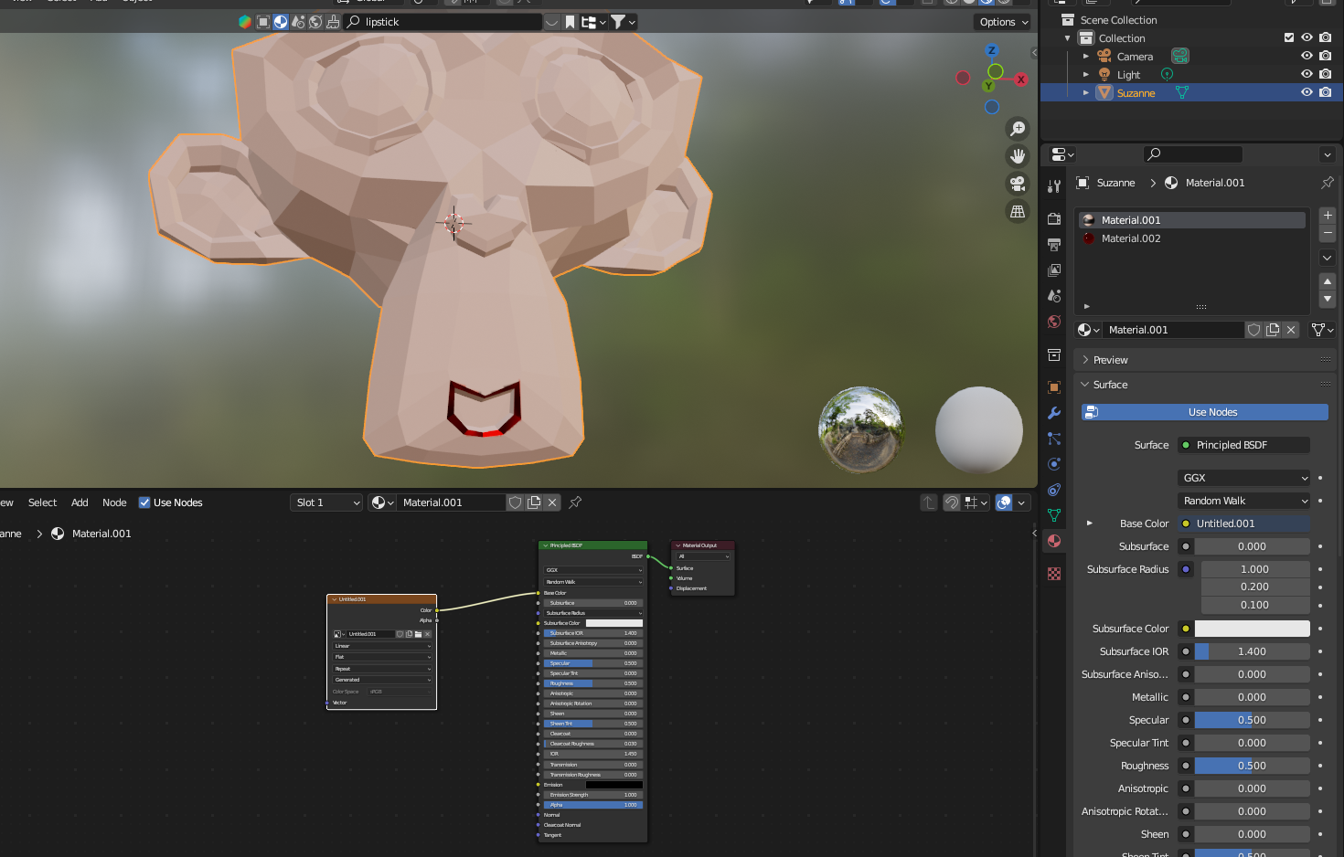
Task: Click the Principled BSDF surface shader field
Action: (x=1244, y=445)
